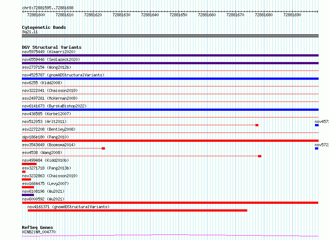Click the thick red bar under dgv186e180
The width and height of the screenshot is (329, 240).
(x=170, y=141)
